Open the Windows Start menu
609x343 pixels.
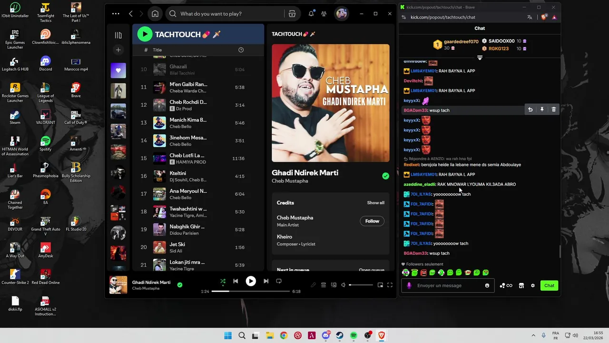(228, 335)
